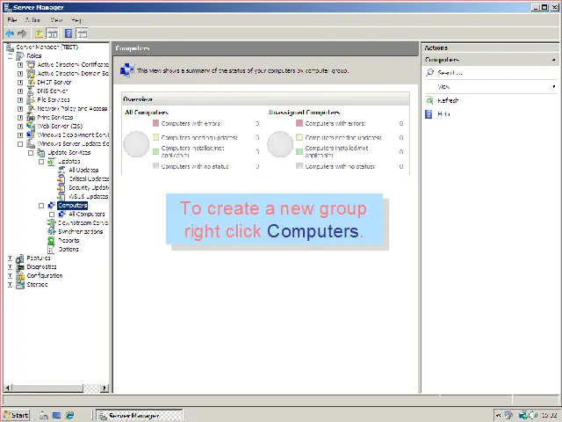Collapse Windows Server Update Services node

(x=20, y=144)
